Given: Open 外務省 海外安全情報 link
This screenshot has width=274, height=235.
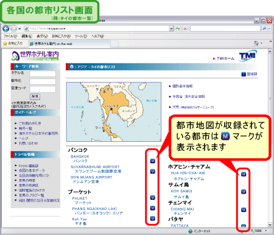Looking at the screenshot, I should pos(189,97).
